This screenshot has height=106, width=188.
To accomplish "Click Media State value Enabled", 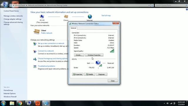I will pos(111,40).
